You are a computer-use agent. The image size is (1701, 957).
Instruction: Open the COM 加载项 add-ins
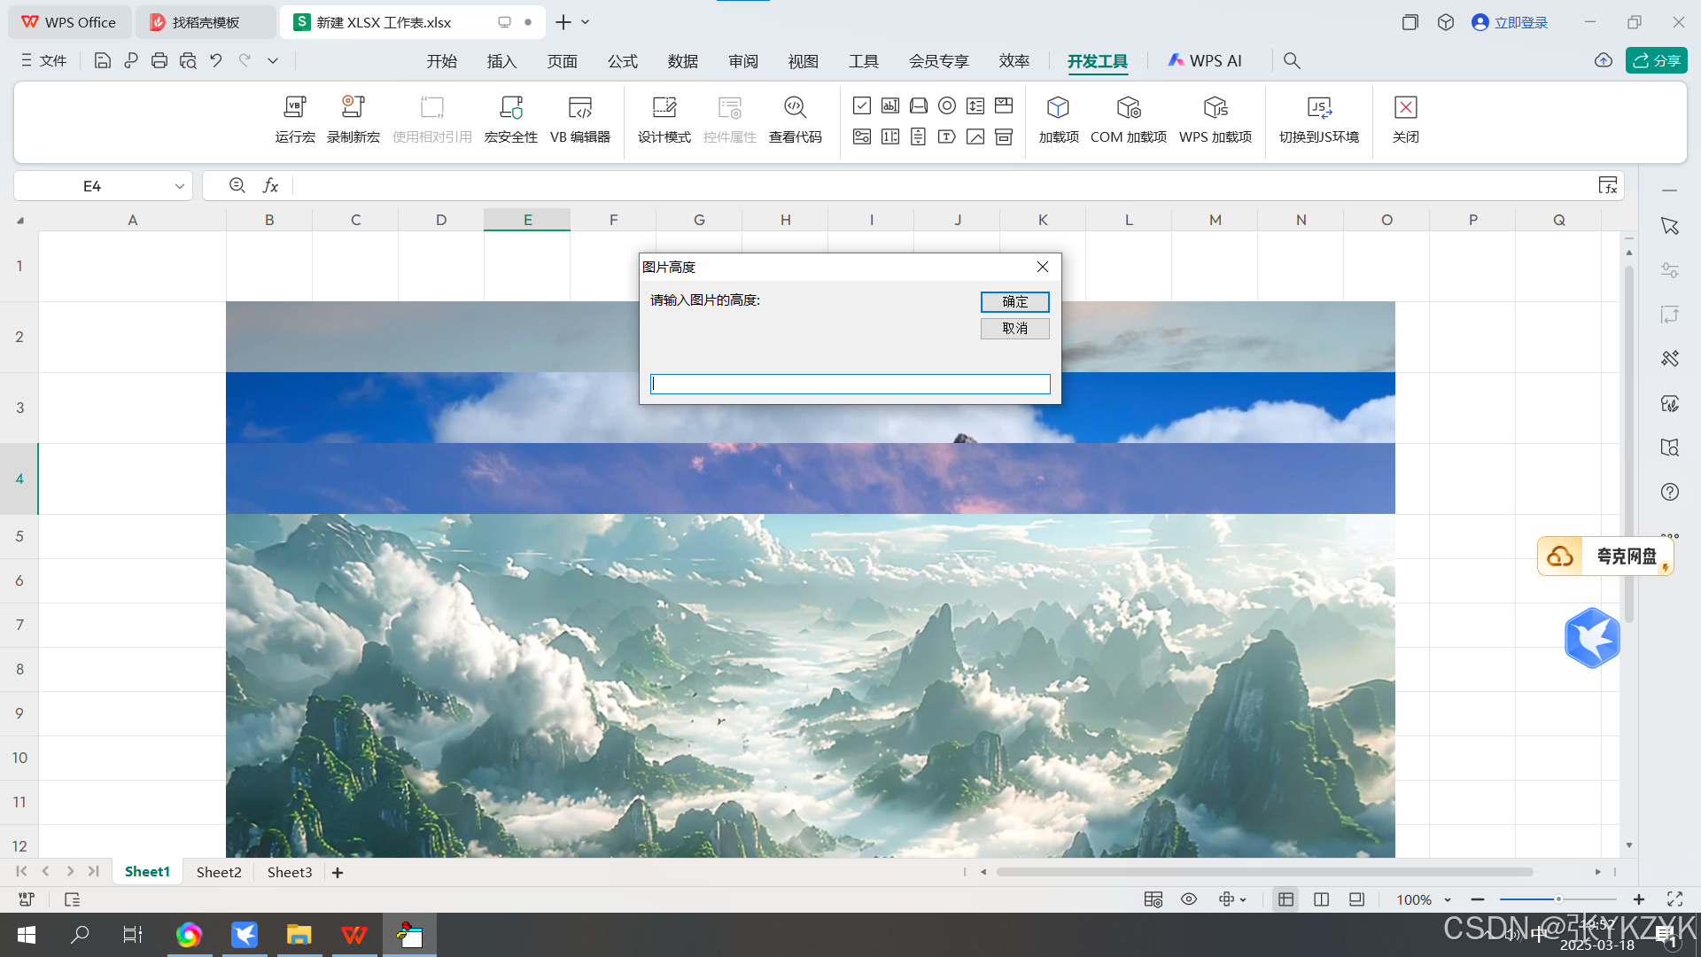(x=1128, y=109)
